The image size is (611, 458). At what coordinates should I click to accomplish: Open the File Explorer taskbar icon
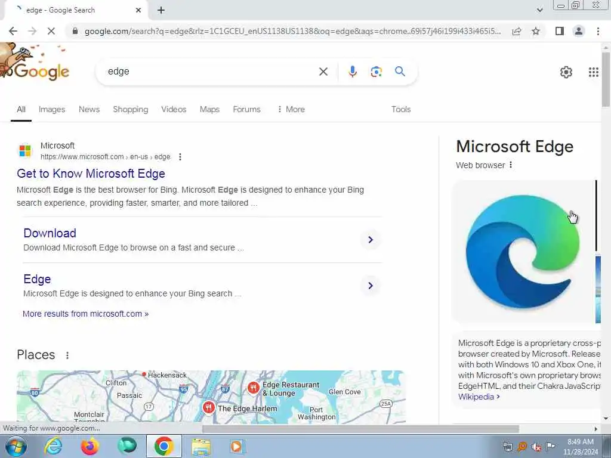pos(201,446)
